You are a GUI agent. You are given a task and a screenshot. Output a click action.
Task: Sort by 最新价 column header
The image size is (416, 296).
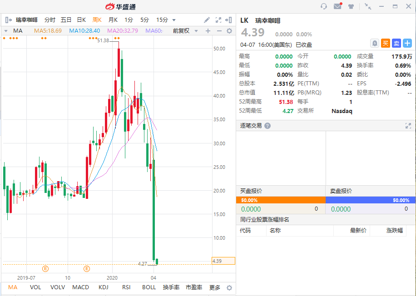(358, 231)
